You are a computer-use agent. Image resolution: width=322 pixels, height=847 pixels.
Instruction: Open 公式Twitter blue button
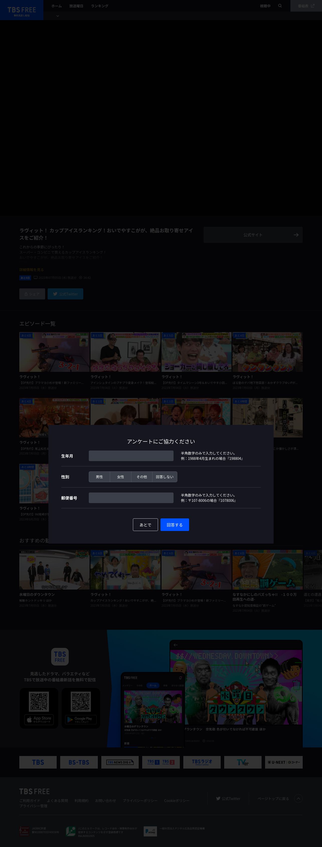pos(65,294)
